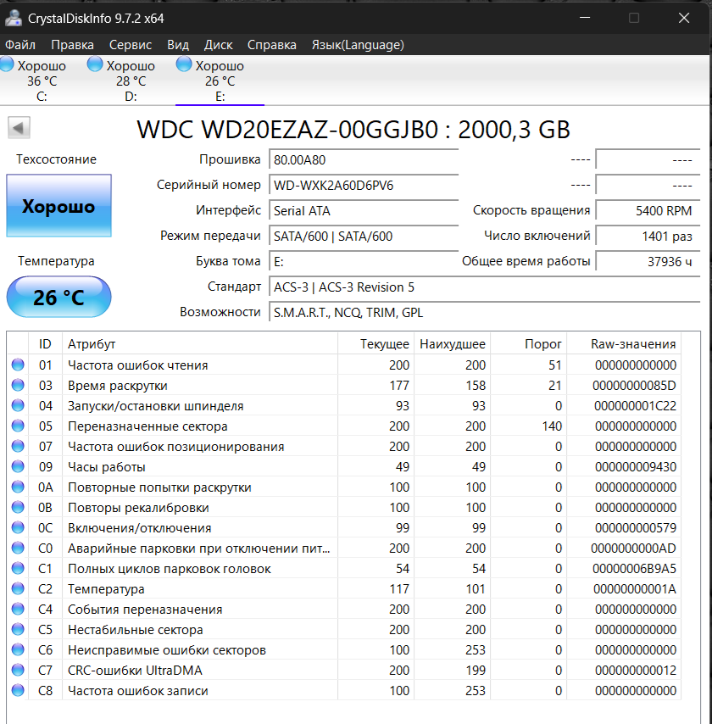The width and height of the screenshot is (712, 724).
Task: Open the Язык(Language) menu
Action: pyautogui.click(x=358, y=45)
